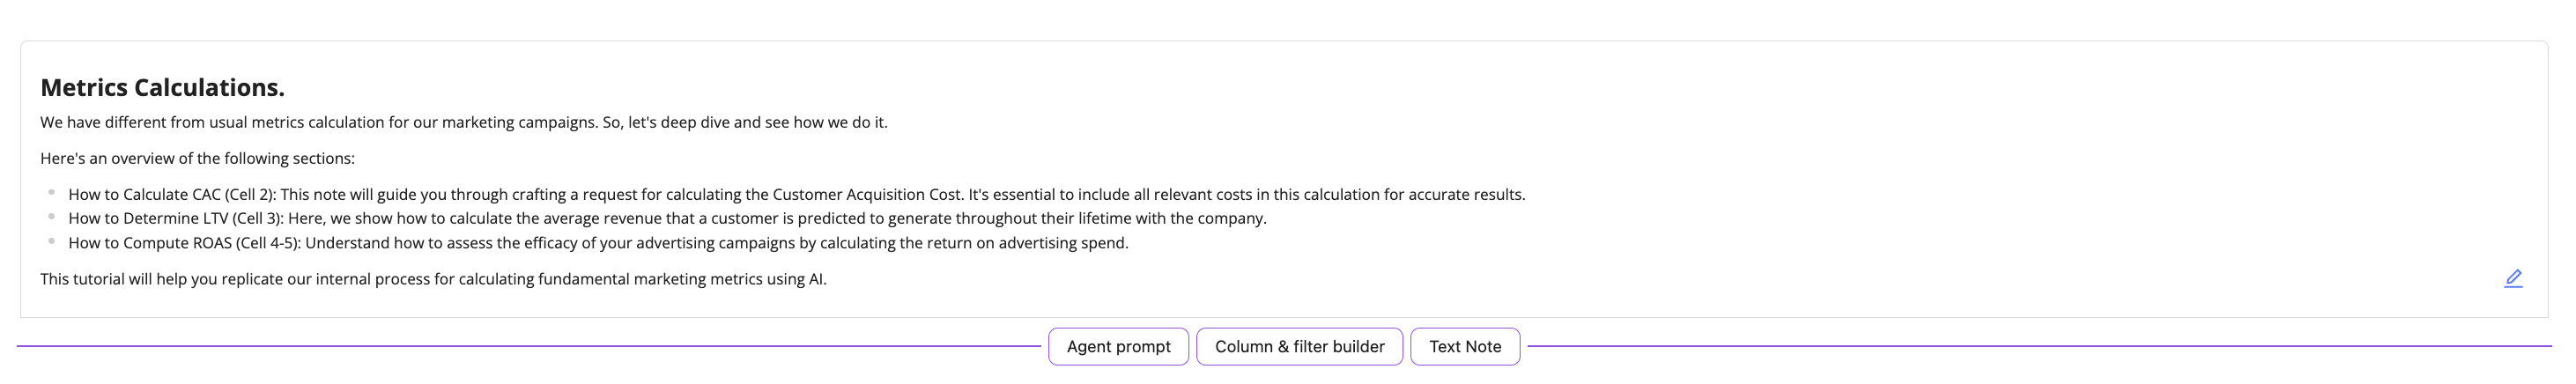Add a new Agent prompt cell
Image resolution: width=2576 pixels, height=384 pixels.
pyautogui.click(x=1118, y=347)
